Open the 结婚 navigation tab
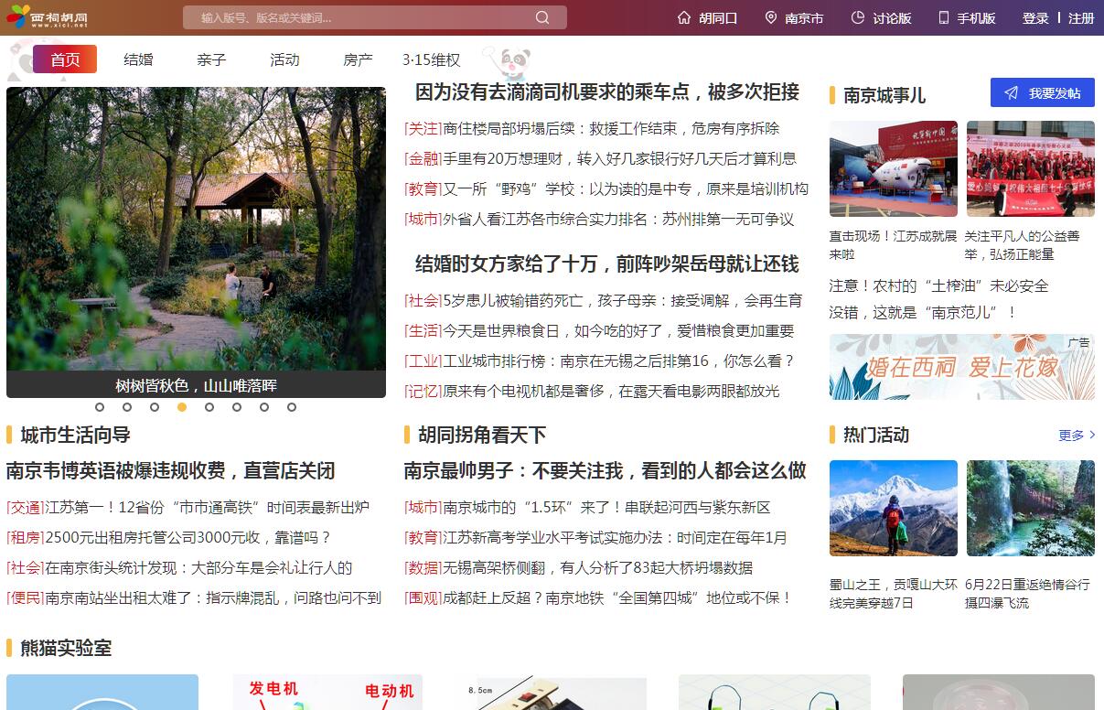The height and width of the screenshot is (710, 1104). [138, 59]
